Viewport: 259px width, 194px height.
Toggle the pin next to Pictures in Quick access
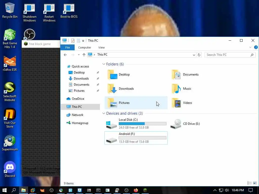(x=98, y=91)
